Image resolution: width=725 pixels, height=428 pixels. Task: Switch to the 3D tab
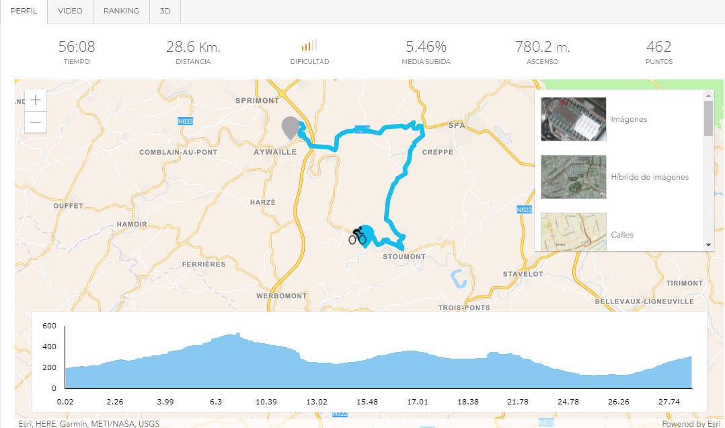pos(165,11)
